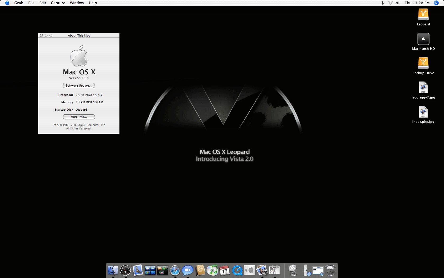Open iCal calendar icon showing 17

point(225,270)
